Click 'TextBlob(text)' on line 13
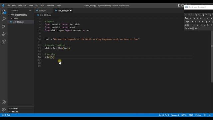213x120 pixels. [x=61, y=48]
